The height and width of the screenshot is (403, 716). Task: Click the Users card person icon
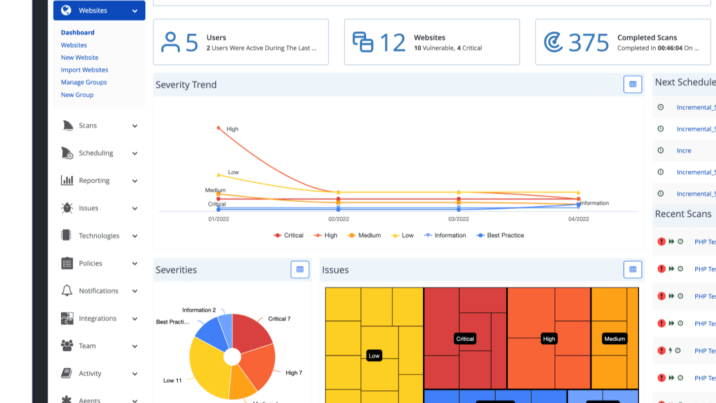point(170,43)
